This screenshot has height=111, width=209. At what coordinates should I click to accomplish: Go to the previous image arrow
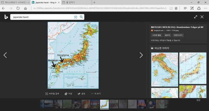pos(5,55)
